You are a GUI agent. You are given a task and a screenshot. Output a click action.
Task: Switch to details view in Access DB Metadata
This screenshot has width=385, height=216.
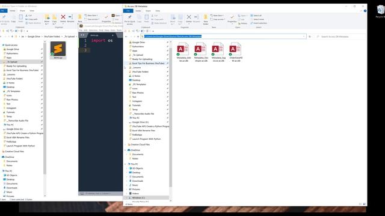pos(360,204)
